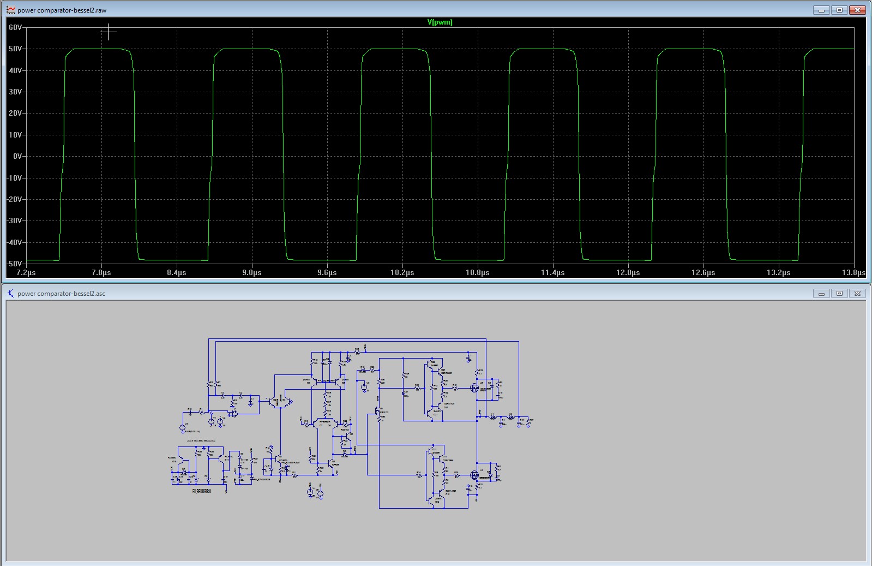Screen dimensions: 872x566
Task: Select supply source V5 below the circuit
Action: point(321,493)
